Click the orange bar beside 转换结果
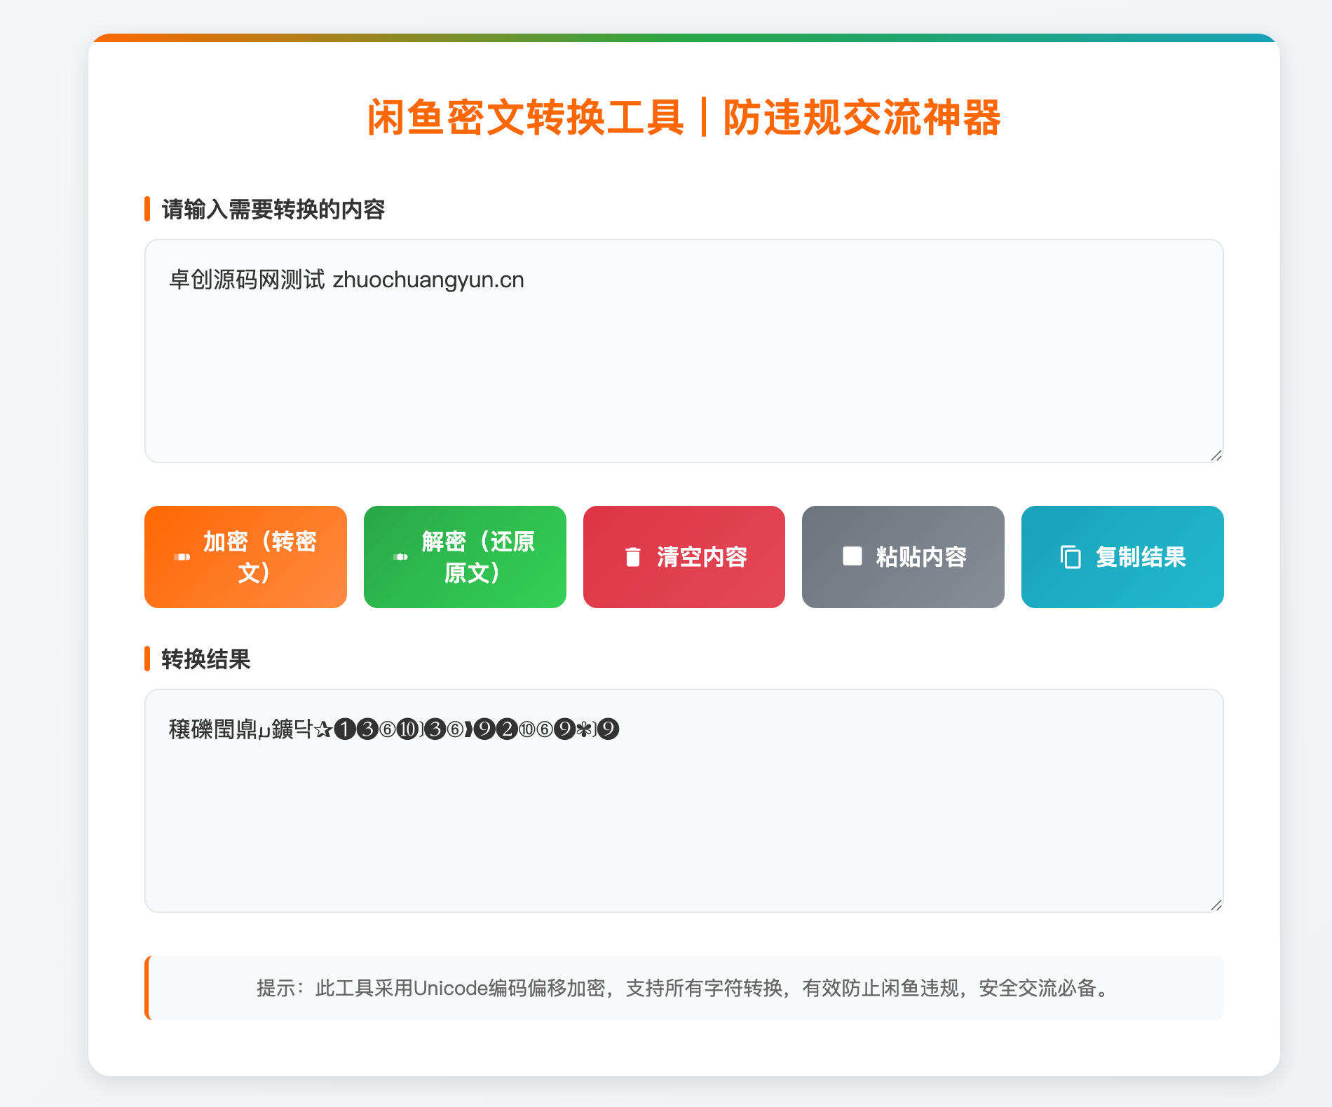1332x1107 pixels. [147, 659]
